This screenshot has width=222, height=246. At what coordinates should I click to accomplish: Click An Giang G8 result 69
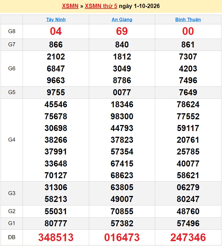click(122, 31)
